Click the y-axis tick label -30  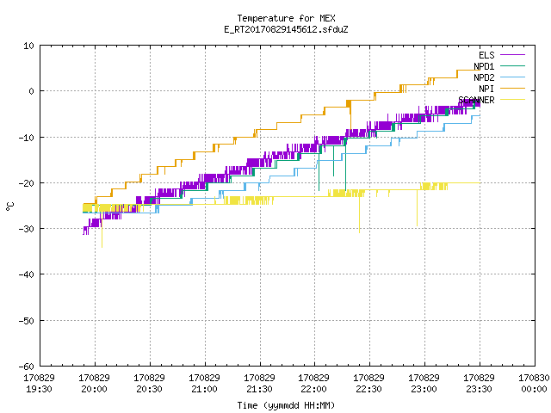[x=27, y=229]
